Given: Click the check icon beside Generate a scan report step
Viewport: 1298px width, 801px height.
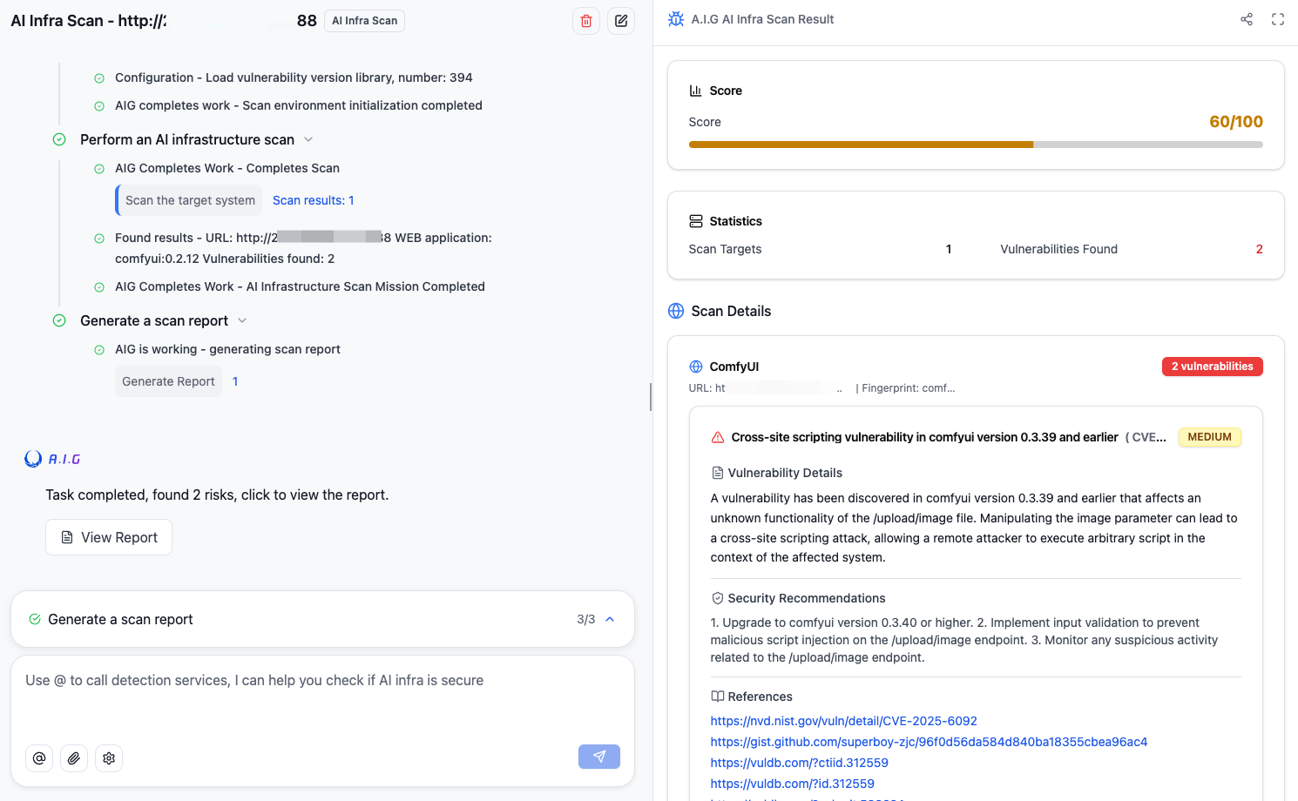Looking at the screenshot, I should [x=59, y=320].
